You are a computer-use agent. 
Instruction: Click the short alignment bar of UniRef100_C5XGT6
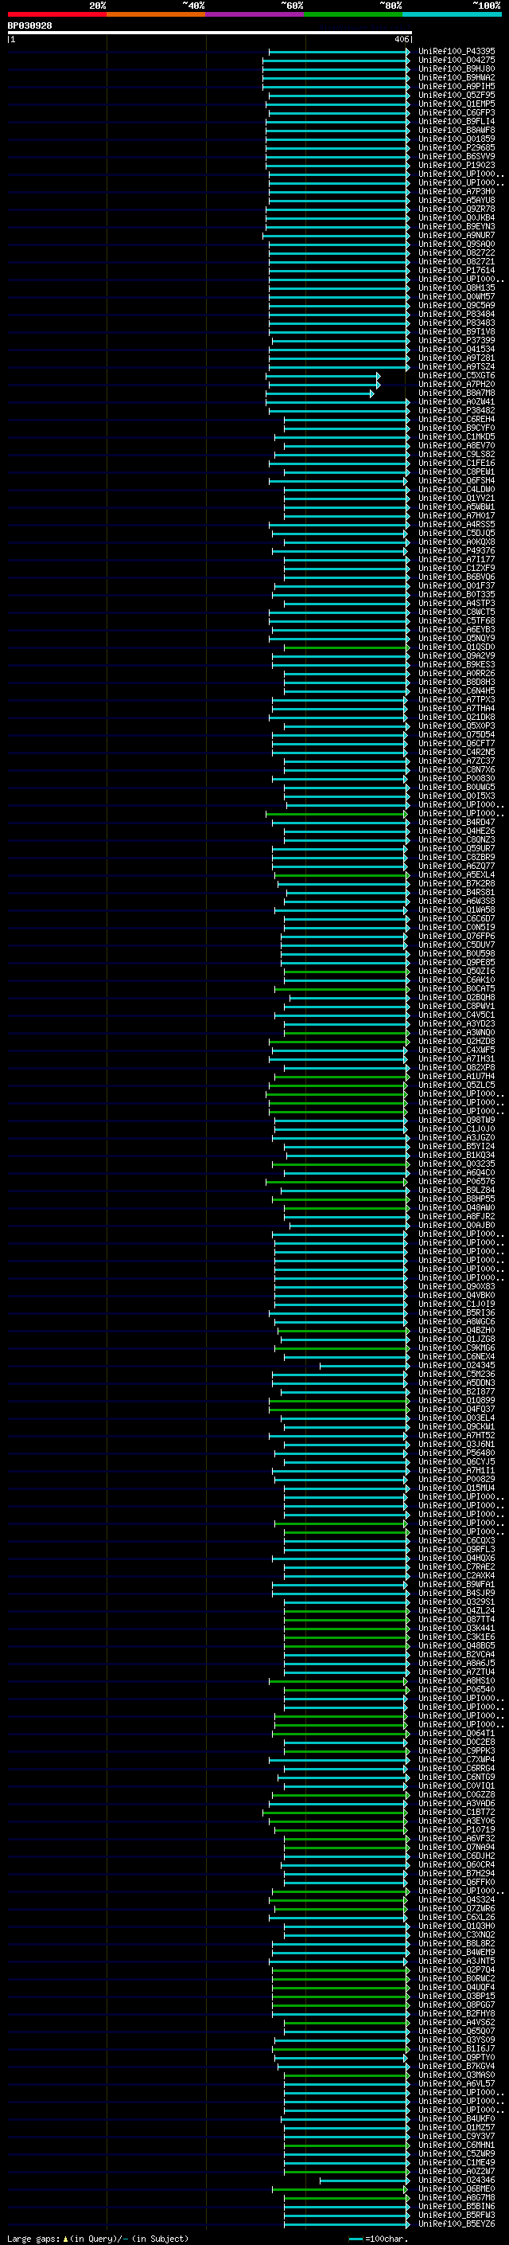pos(322,376)
